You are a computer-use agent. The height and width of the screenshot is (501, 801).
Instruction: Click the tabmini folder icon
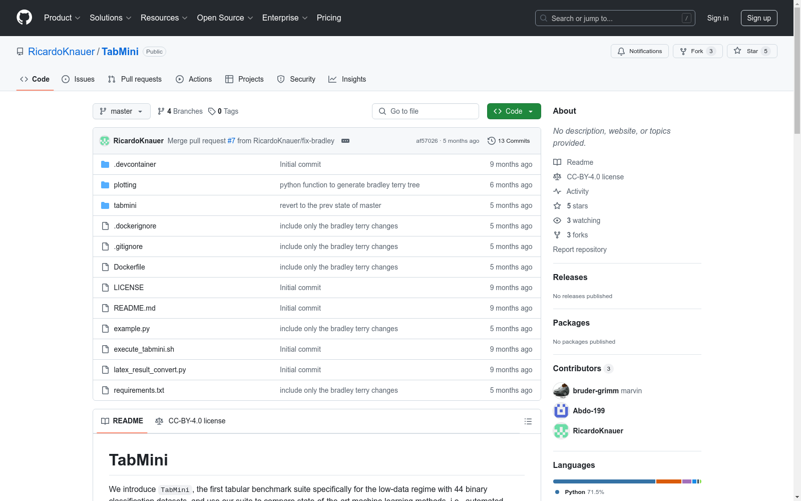(x=105, y=205)
